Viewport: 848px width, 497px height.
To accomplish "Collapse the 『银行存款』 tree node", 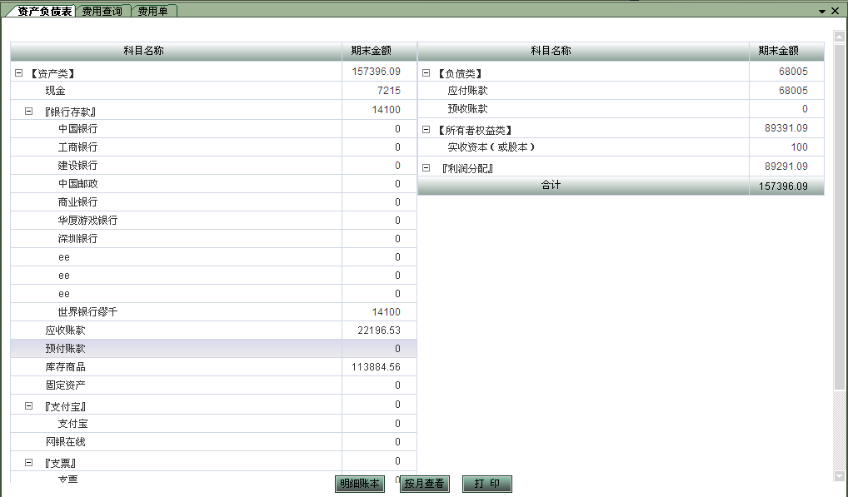I will (x=28, y=111).
